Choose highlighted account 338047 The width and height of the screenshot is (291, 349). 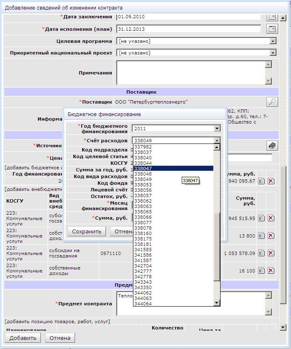pyautogui.click(x=173, y=168)
